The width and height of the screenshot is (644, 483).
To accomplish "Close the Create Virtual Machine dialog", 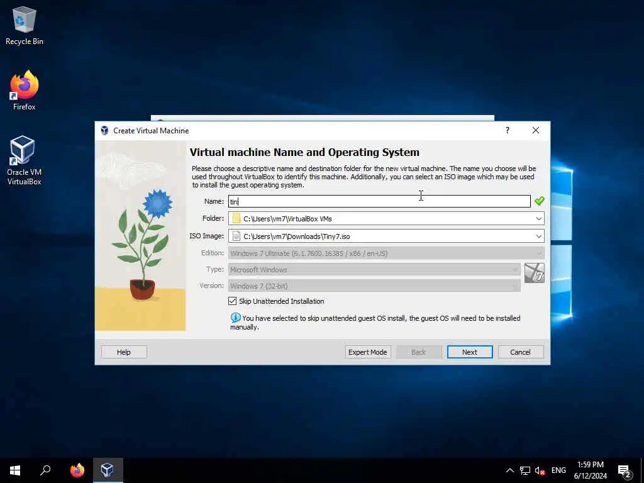I will [536, 130].
